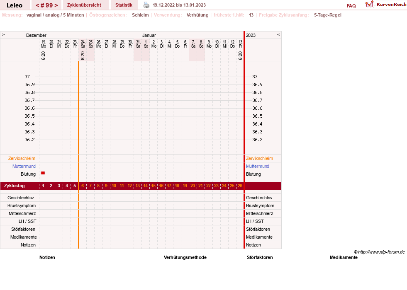
Task: Click the 6:20 time under 19. Mo
Action: [43, 56]
